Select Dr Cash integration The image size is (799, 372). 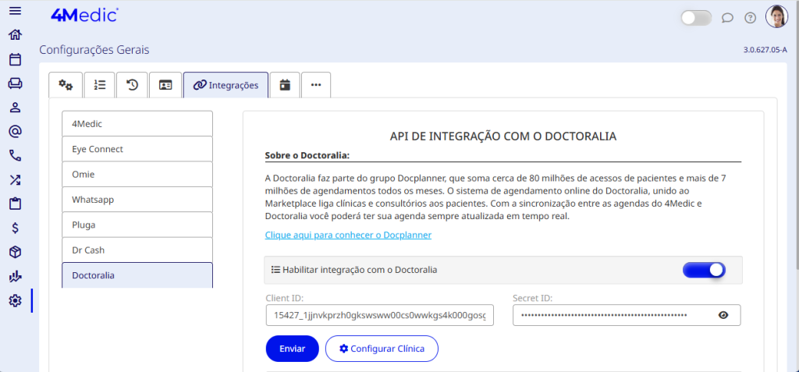coord(137,250)
